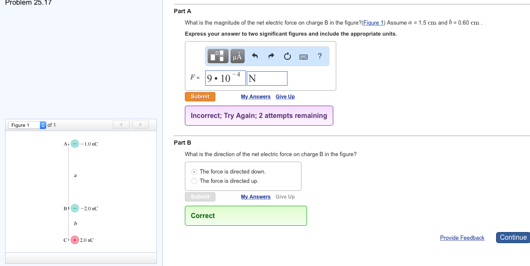Click the answer units field showing N

point(267,78)
